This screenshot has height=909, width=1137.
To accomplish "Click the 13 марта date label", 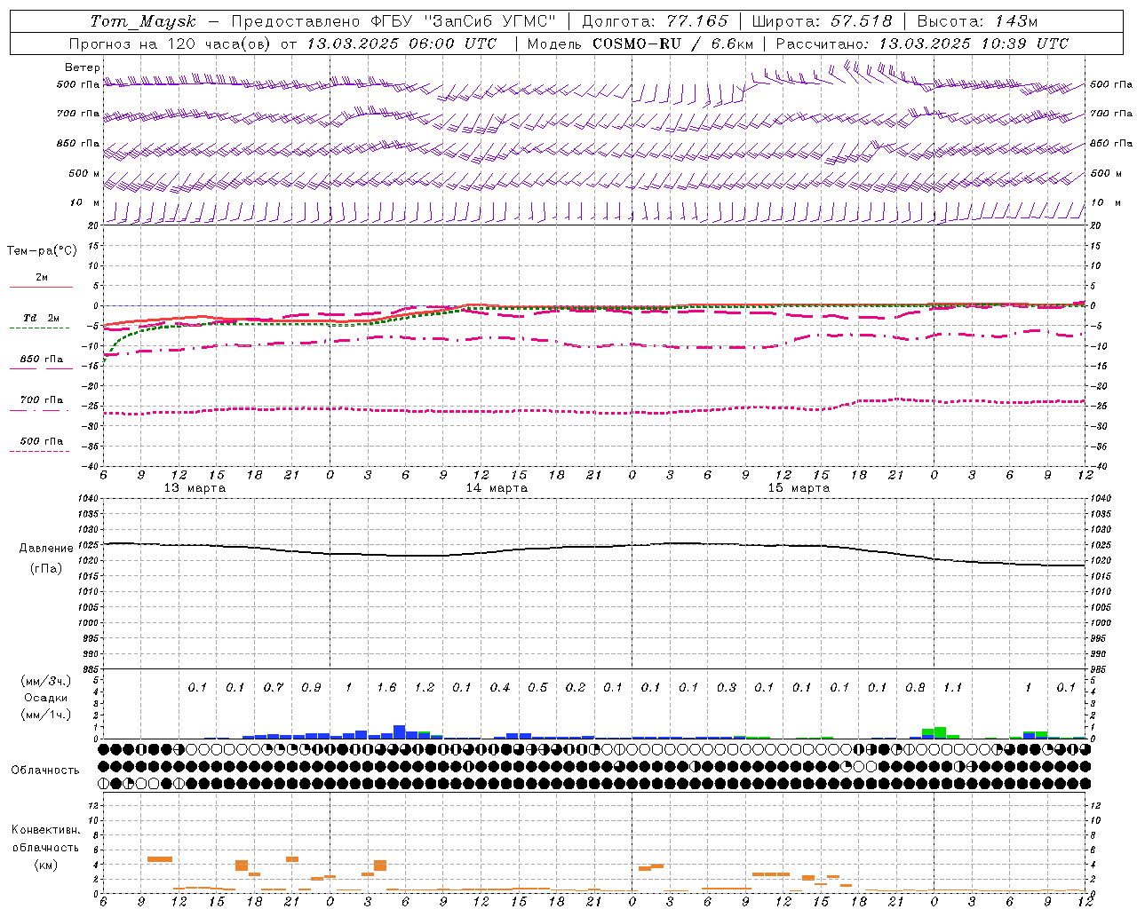I will (195, 488).
